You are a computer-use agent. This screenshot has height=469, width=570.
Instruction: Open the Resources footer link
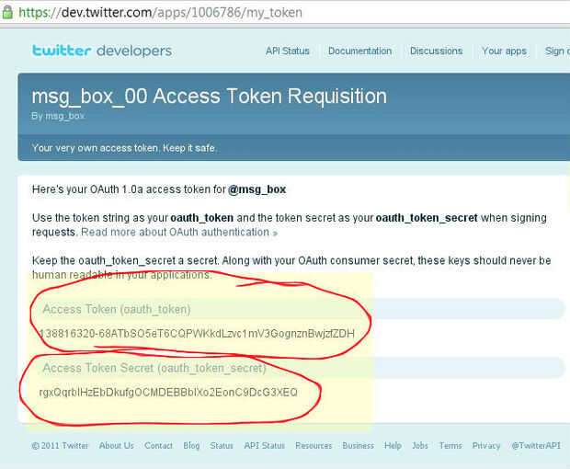313,446
